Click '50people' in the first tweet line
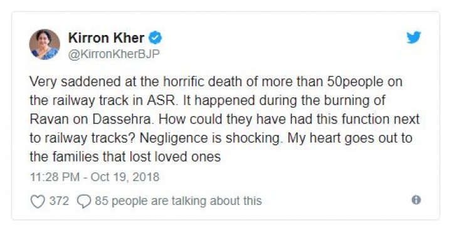This screenshot has height=228, width=454. 355,82
